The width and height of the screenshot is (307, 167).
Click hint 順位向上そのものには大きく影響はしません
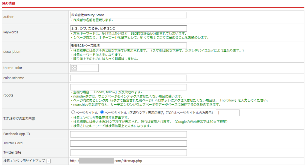pos(105,59)
